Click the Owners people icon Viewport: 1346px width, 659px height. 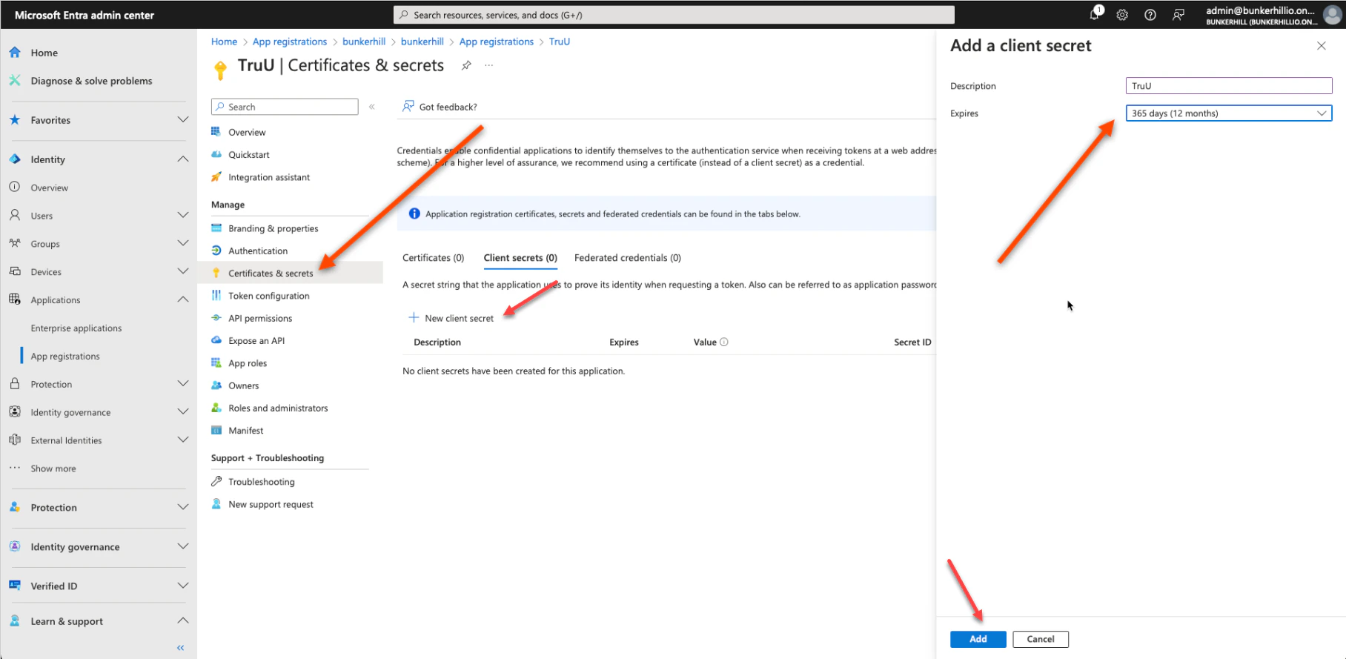click(216, 385)
